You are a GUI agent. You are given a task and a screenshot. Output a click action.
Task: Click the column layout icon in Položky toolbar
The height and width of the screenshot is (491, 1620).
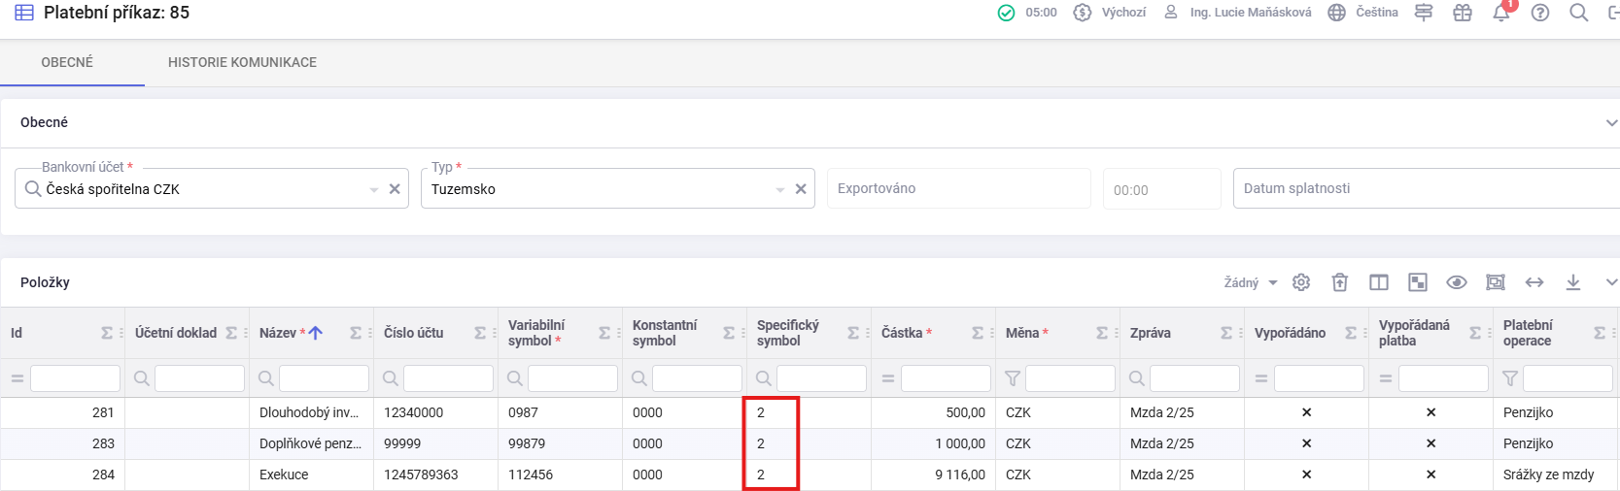tap(1379, 282)
